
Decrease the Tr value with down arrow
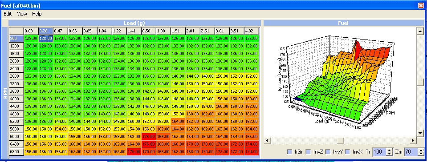(390, 154)
